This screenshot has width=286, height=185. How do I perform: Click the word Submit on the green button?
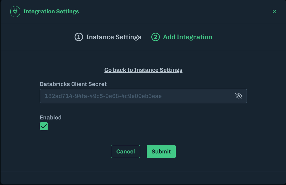pyautogui.click(x=161, y=152)
